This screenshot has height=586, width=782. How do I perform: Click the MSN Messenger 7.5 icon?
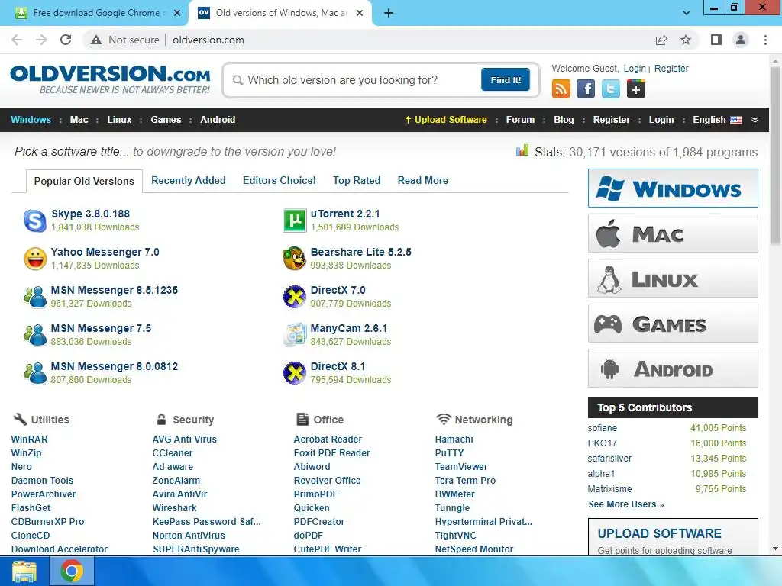(35, 335)
